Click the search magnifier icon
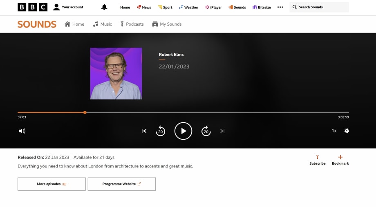 (295, 7)
